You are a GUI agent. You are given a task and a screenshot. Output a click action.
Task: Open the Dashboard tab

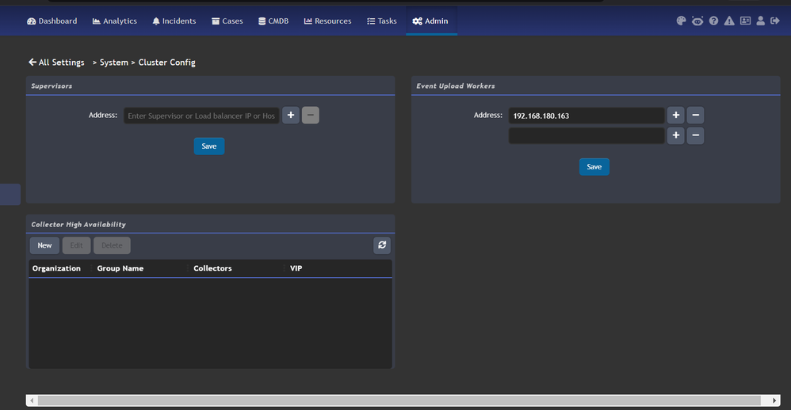[52, 21]
